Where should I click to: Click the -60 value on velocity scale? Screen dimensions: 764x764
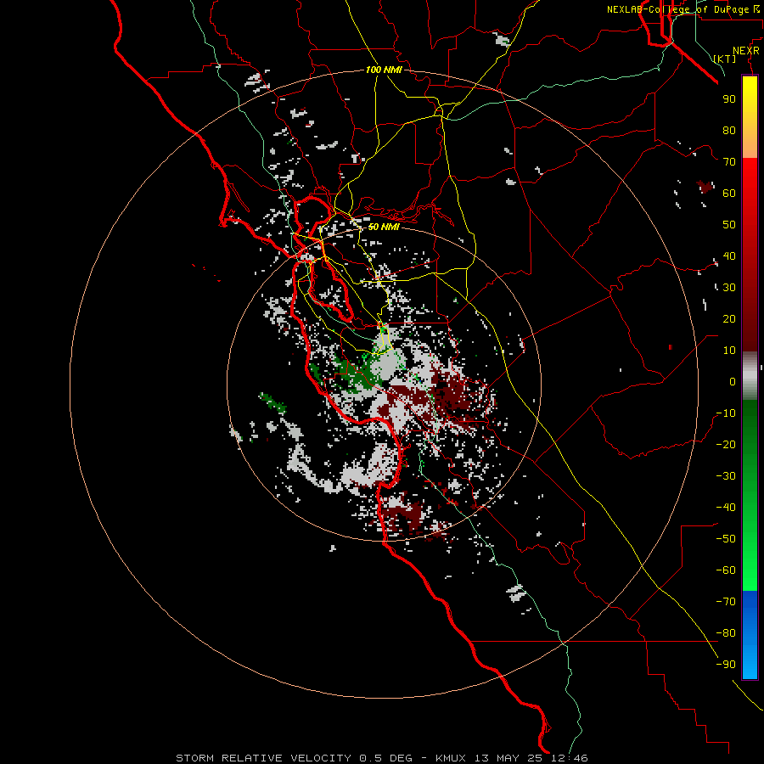tap(726, 570)
